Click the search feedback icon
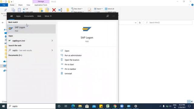 108,16
